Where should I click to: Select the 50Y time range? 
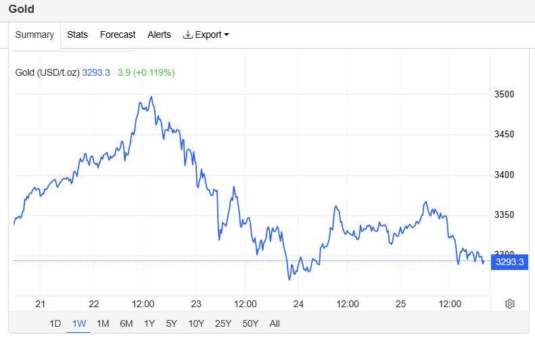(250, 323)
